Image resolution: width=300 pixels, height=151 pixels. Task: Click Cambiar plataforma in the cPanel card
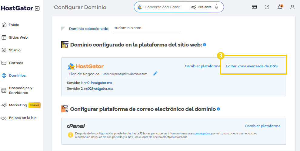point(262,126)
